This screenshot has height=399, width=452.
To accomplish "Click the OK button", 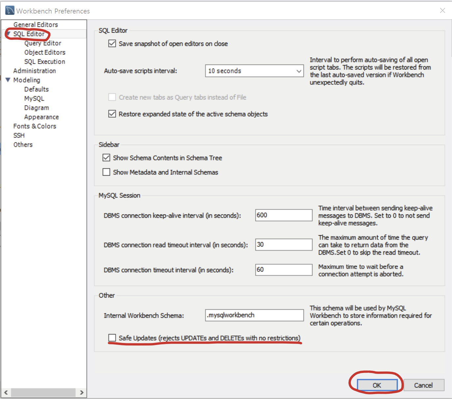I will [377, 385].
